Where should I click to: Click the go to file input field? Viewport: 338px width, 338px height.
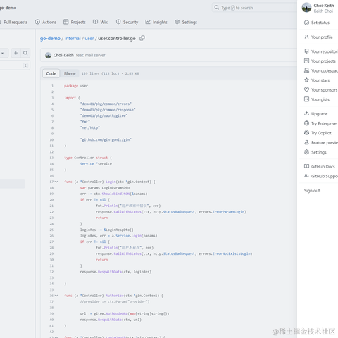(x=14, y=65)
